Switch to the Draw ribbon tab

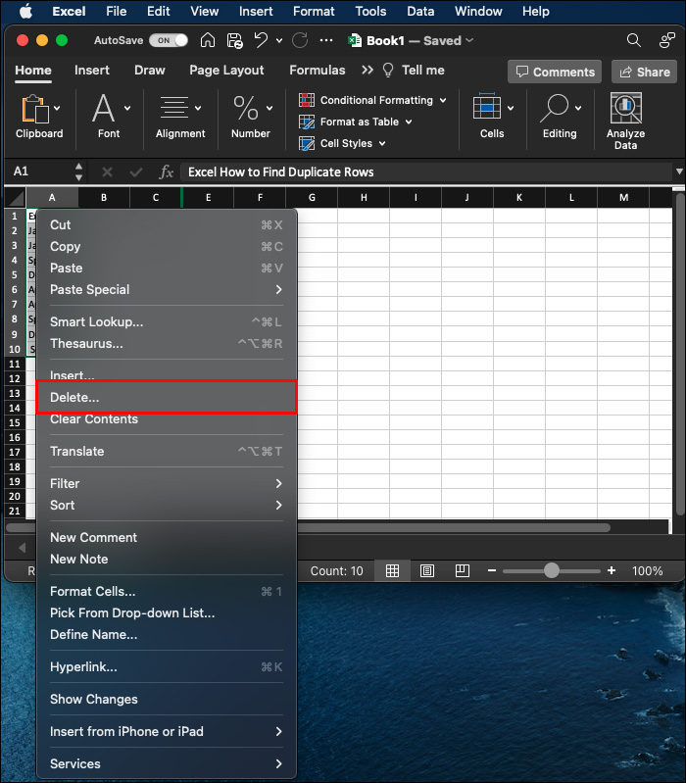(x=150, y=71)
